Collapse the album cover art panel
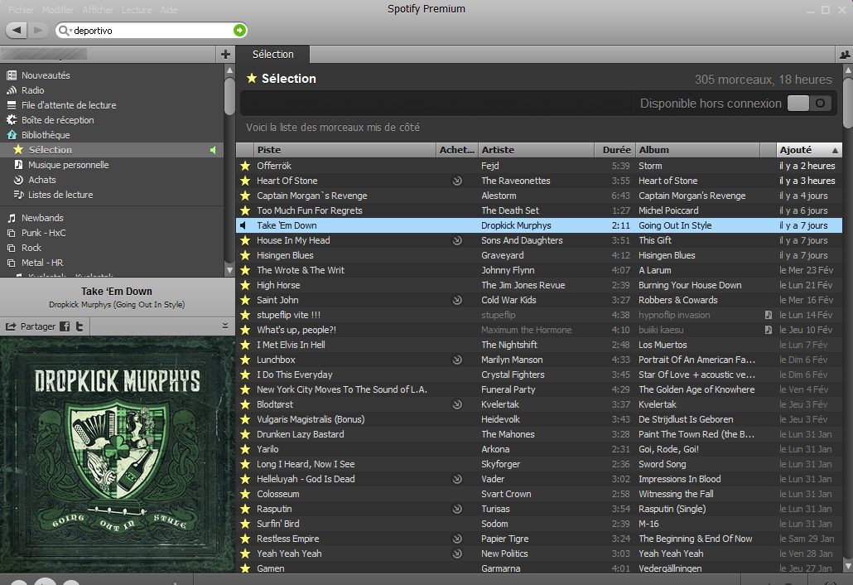853x585 pixels. click(225, 326)
